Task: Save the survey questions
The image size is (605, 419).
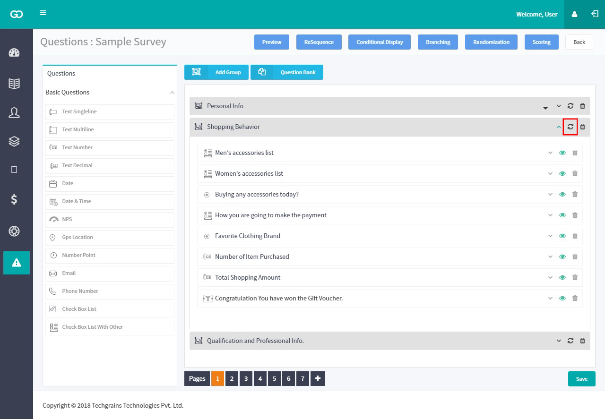Action: click(582, 379)
